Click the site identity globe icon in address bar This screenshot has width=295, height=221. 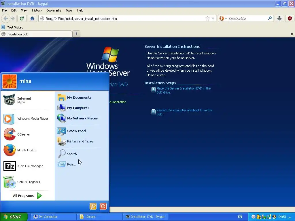pos(42,18)
